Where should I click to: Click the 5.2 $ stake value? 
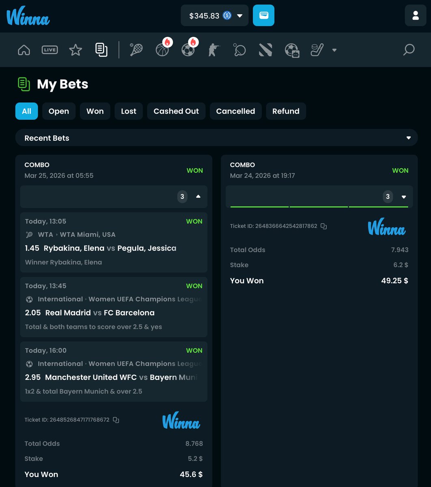point(195,459)
